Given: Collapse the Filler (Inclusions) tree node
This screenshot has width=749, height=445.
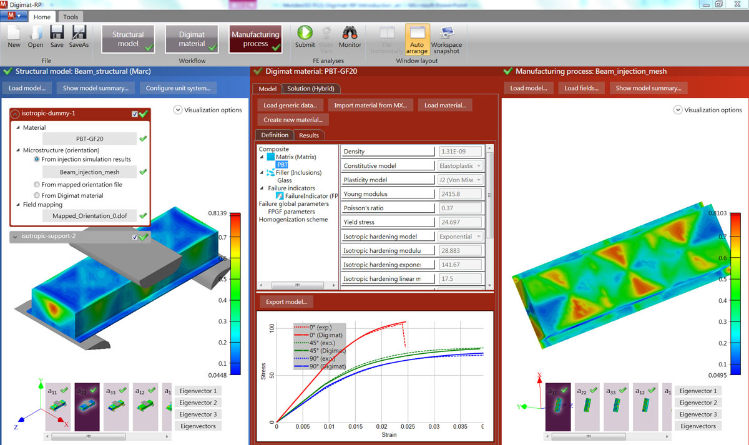Looking at the screenshot, I should (262, 172).
